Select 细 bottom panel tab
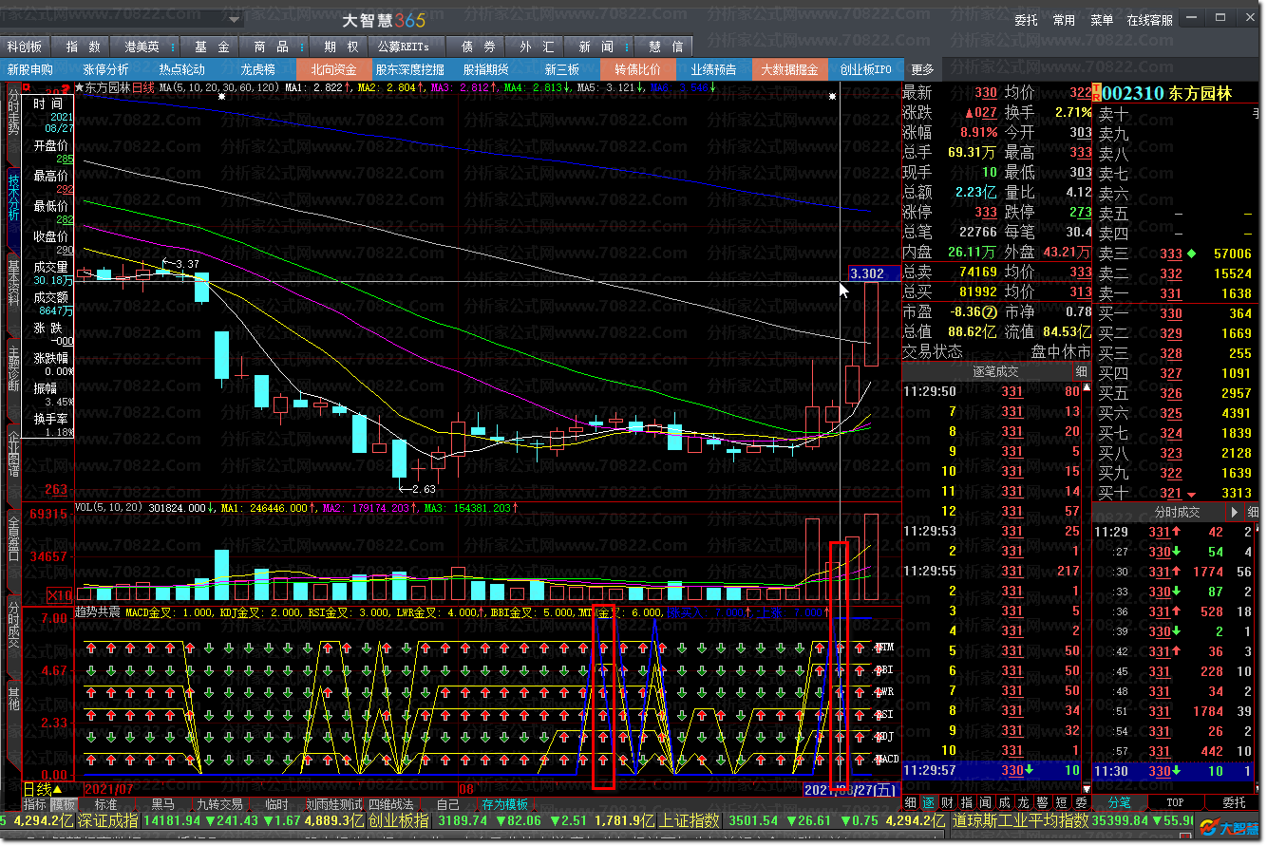 [910, 802]
